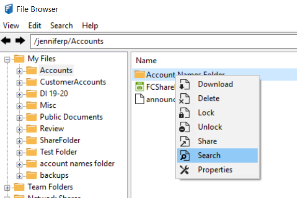Select the Review tree label
This screenshot has width=297, height=198.
click(x=52, y=129)
